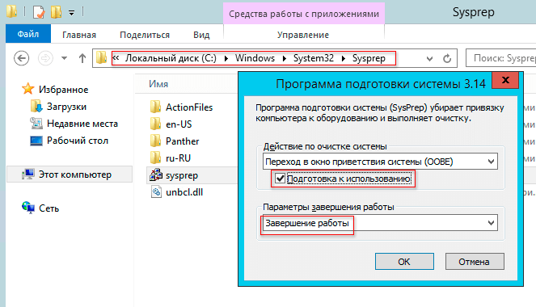536x307 pixels.
Task: Click Sysprep in the address breadcrumb
Action: coord(369,58)
